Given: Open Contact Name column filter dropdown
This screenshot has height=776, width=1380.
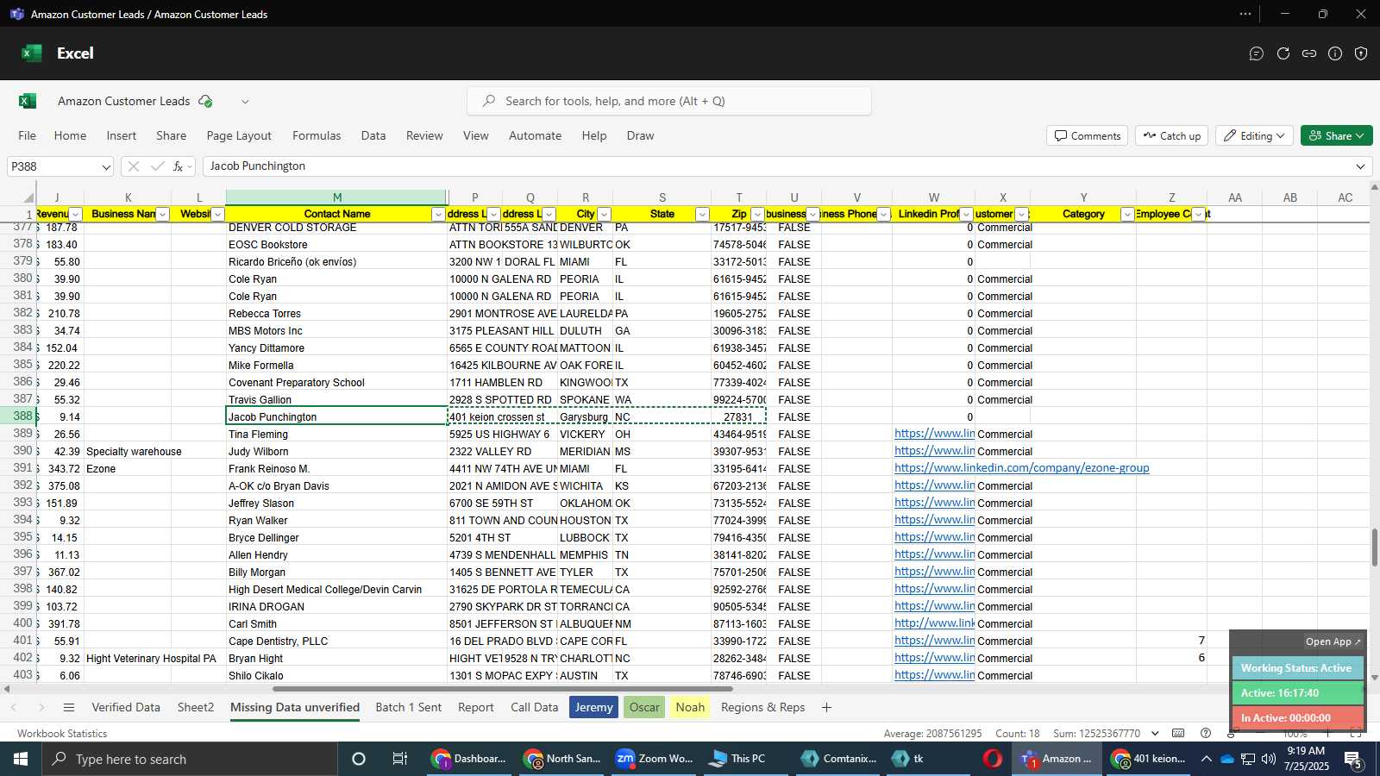Looking at the screenshot, I should 438,215.
